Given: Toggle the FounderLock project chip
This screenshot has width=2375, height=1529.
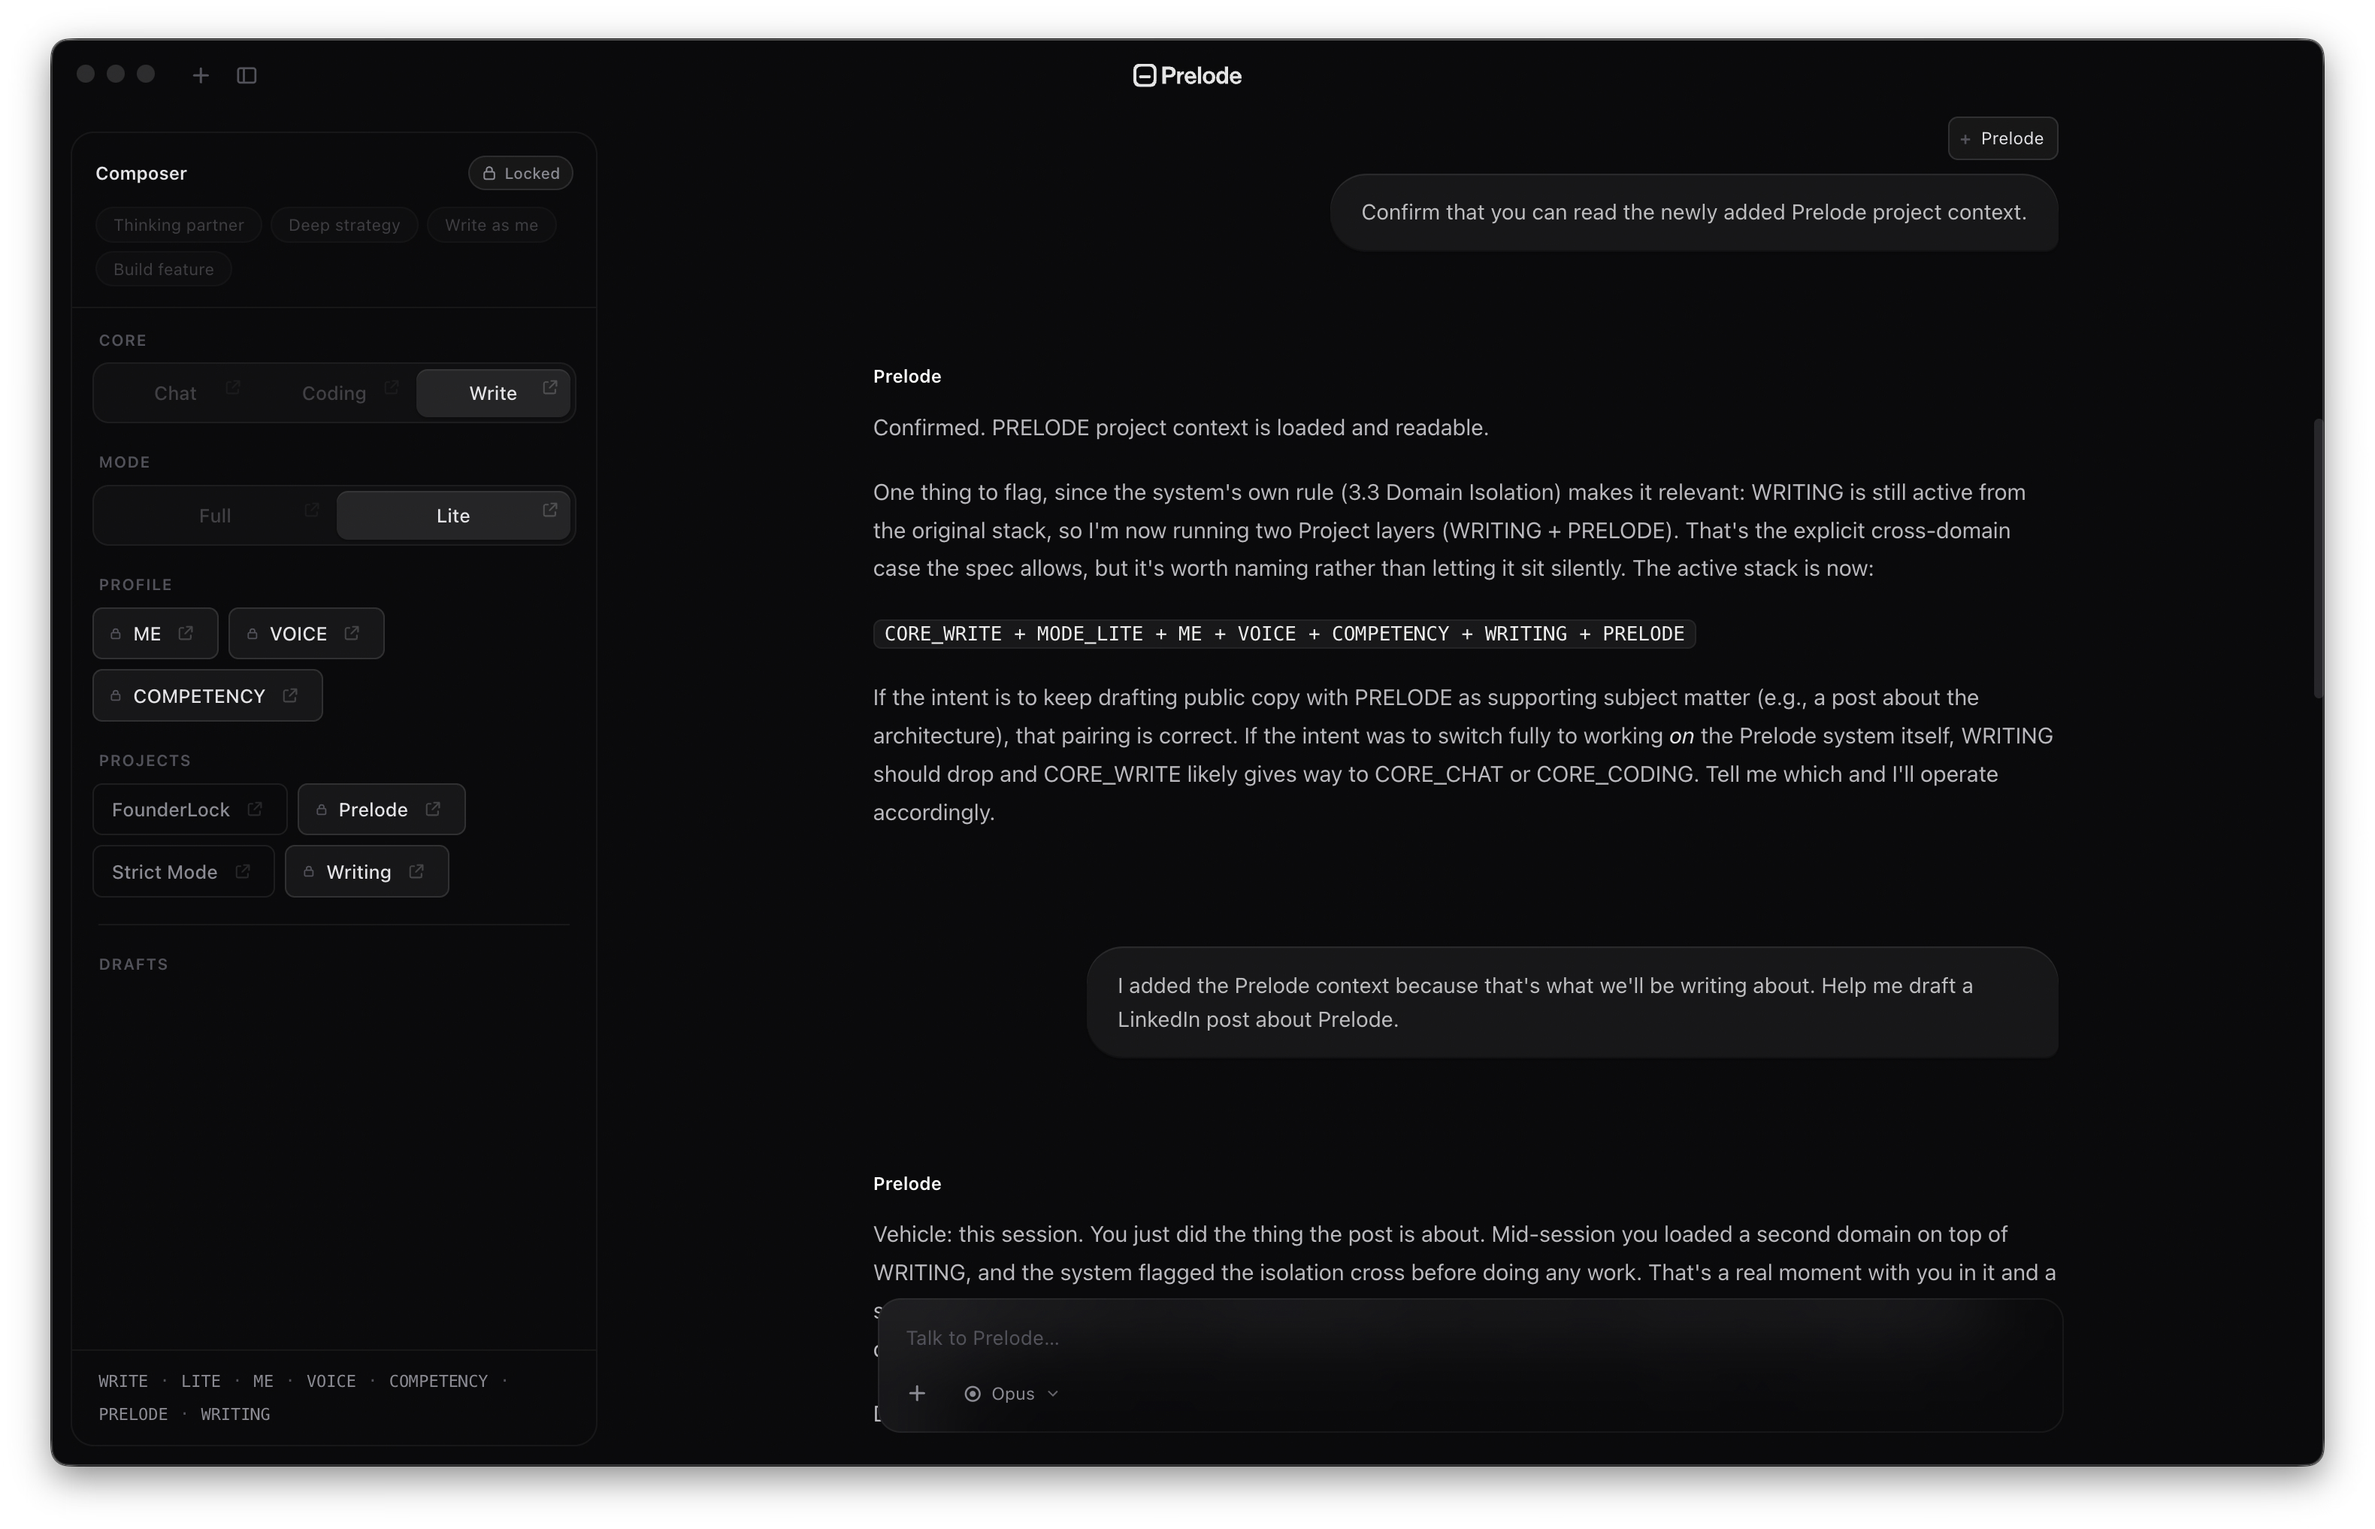Looking at the screenshot, I should tap(189, 809).
